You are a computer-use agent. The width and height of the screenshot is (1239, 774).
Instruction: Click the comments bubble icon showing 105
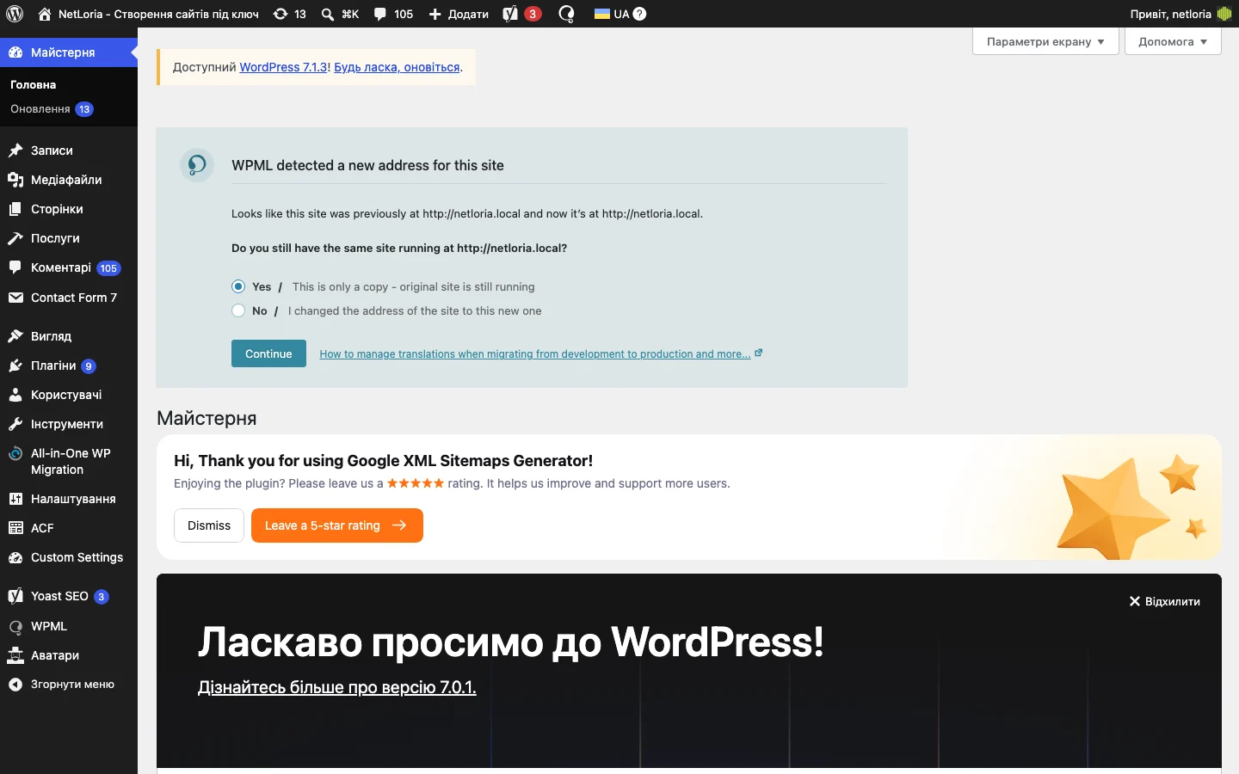click(x=393, y=14)
